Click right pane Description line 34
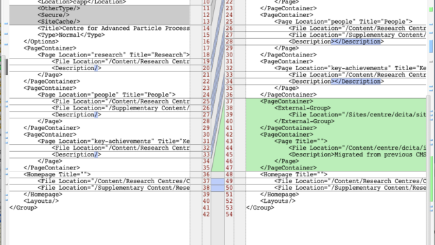The height and width of the screenshot is (245, 435). (336, 82)
